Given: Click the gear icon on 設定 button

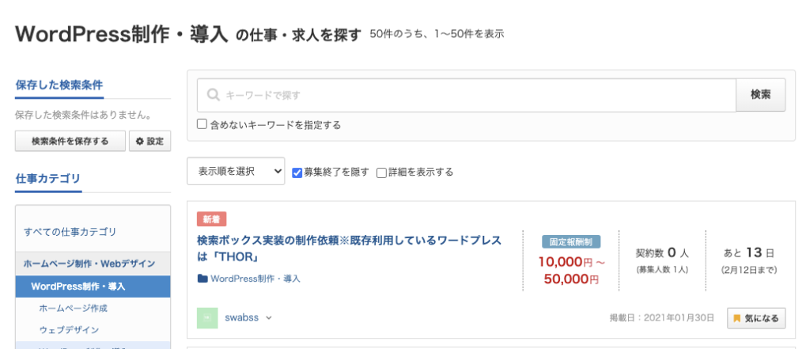Looking at the screenshot, I should click(140, 142).
